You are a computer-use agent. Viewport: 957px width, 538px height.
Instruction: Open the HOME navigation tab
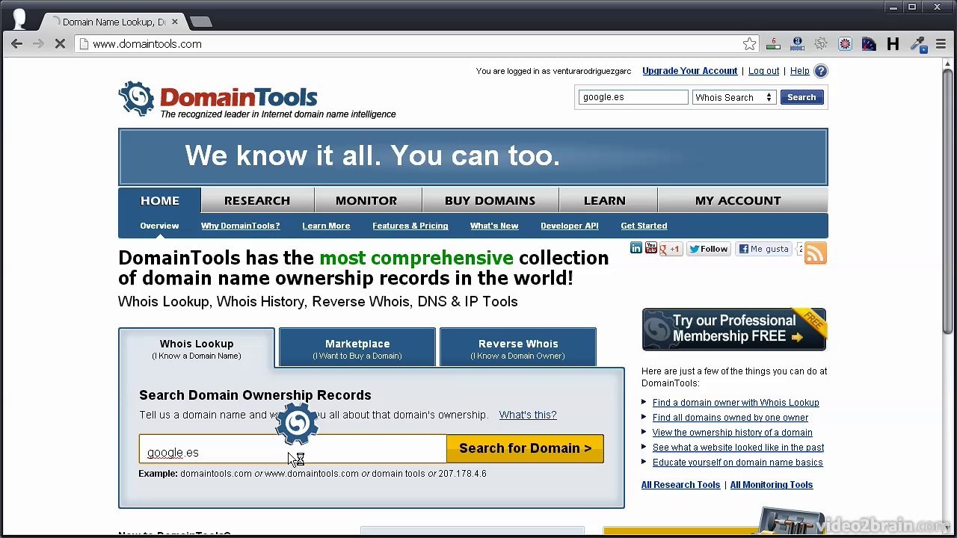[160, 200]
